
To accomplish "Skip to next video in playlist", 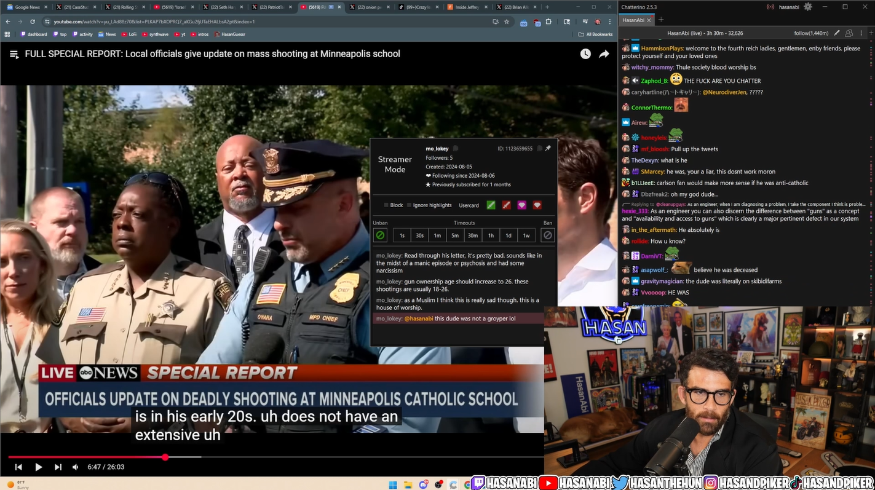I will pos(58,467).
